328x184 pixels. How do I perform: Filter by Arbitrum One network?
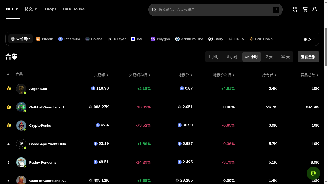click(x=189, y=39)
